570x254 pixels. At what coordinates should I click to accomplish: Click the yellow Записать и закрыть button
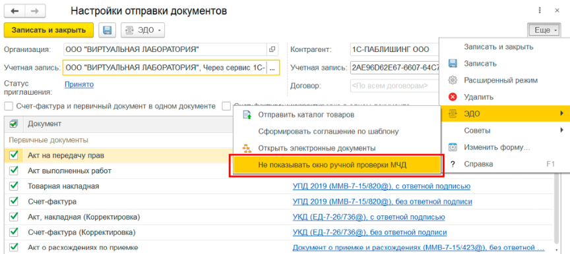[49, 30]
